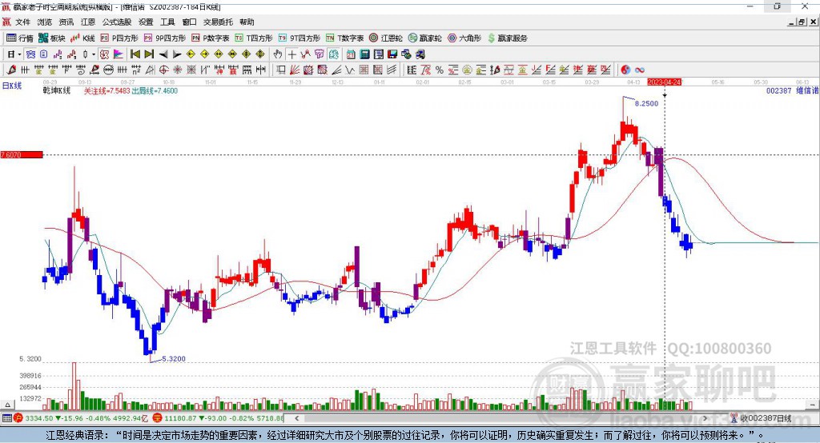Open the T数字表 tool

click(x=344, y=38)
